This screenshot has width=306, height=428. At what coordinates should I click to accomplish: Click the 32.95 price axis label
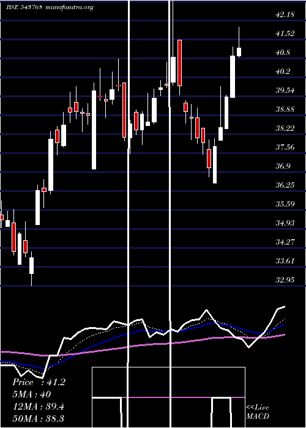[285, 280]
